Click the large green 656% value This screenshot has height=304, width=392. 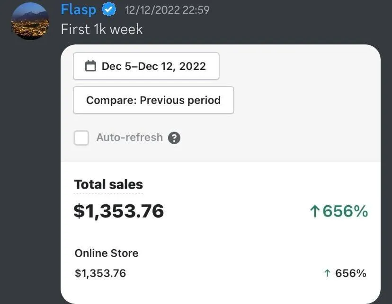[x=345, y=211]
